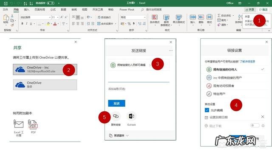This screenshot has width=272, height=153.
Task: Open Format as Table gallery
Action: coord(166,20)
